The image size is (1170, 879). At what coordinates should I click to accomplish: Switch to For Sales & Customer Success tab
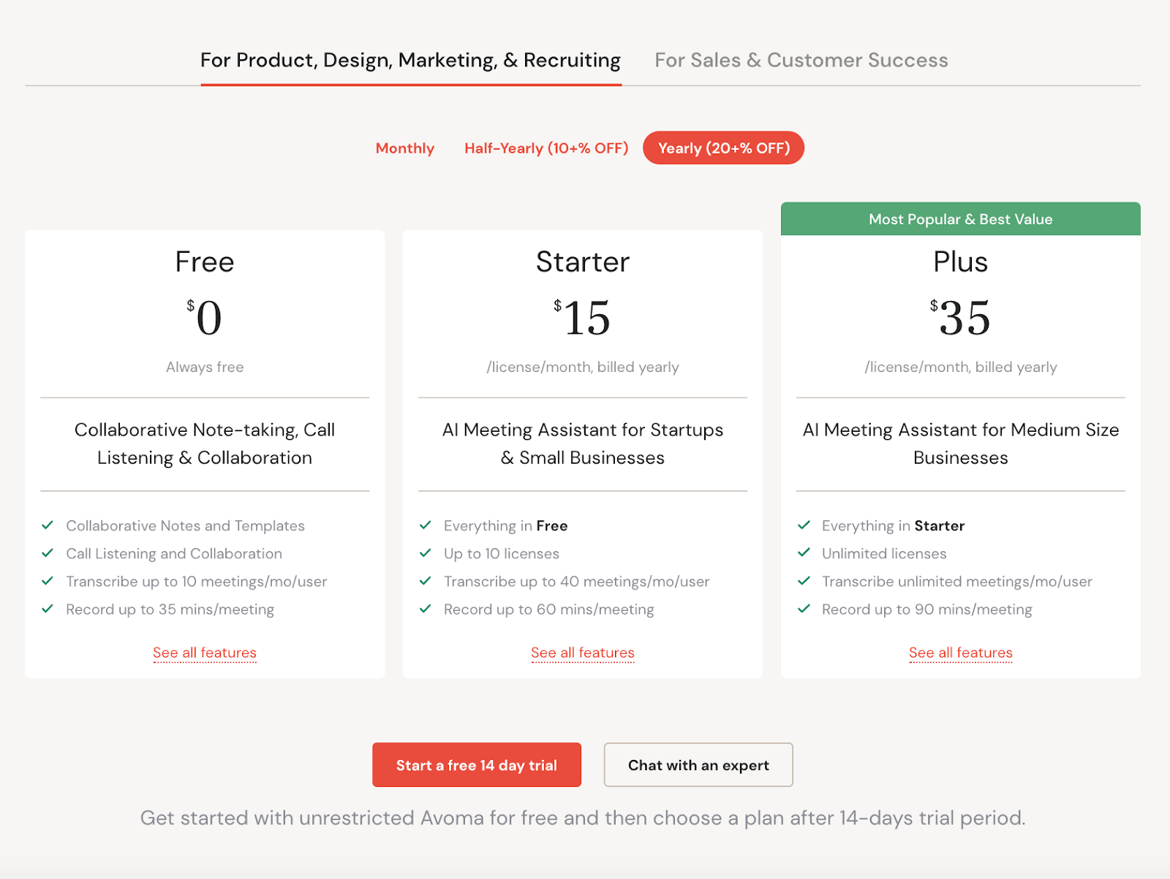click(x=801, y=60)
